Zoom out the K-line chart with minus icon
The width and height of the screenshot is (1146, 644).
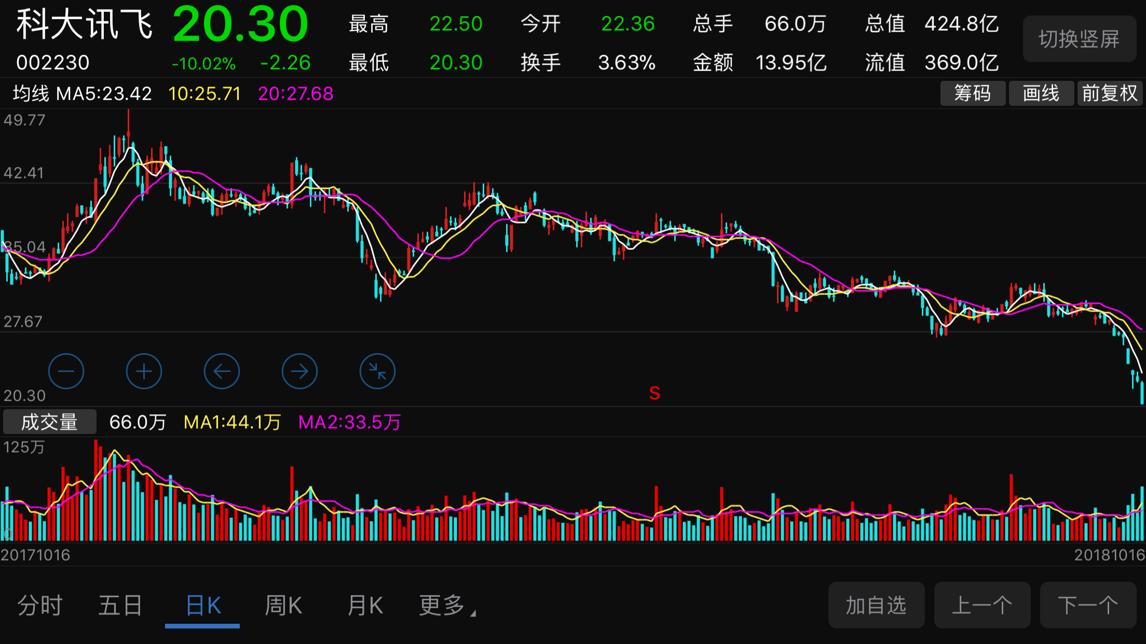(x=66, y=371)
